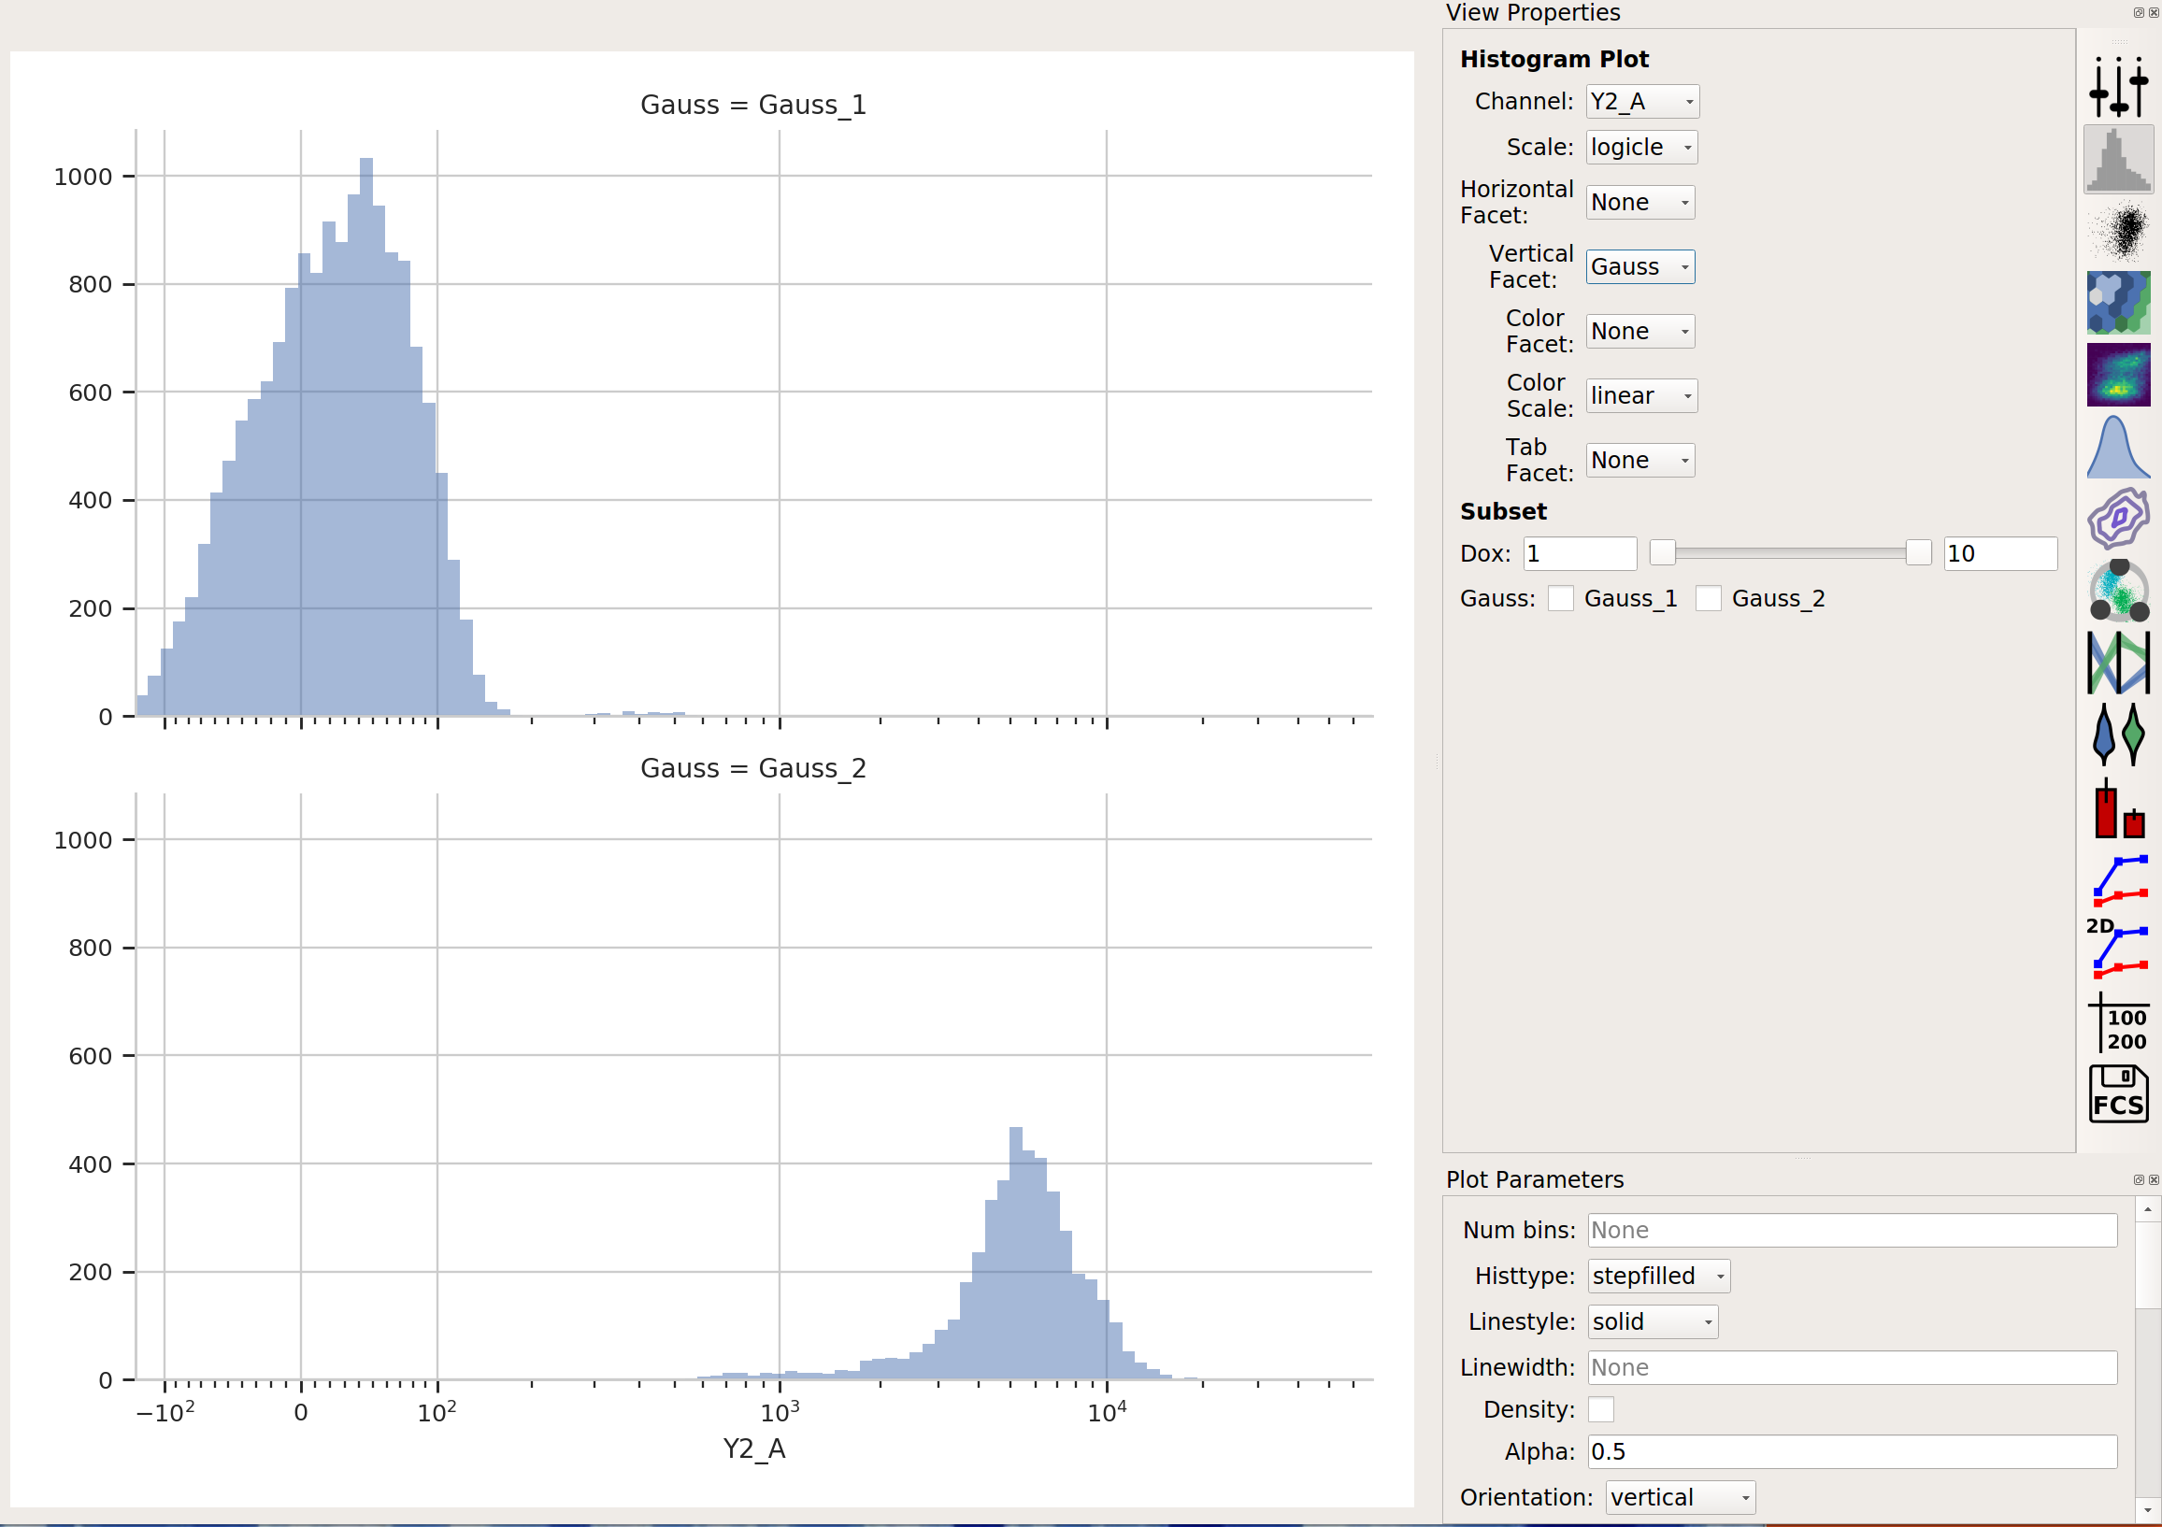Select the red bar chart icon
The height and width of the screenshot is (1527, 2162).
(x=2118, y=806)
